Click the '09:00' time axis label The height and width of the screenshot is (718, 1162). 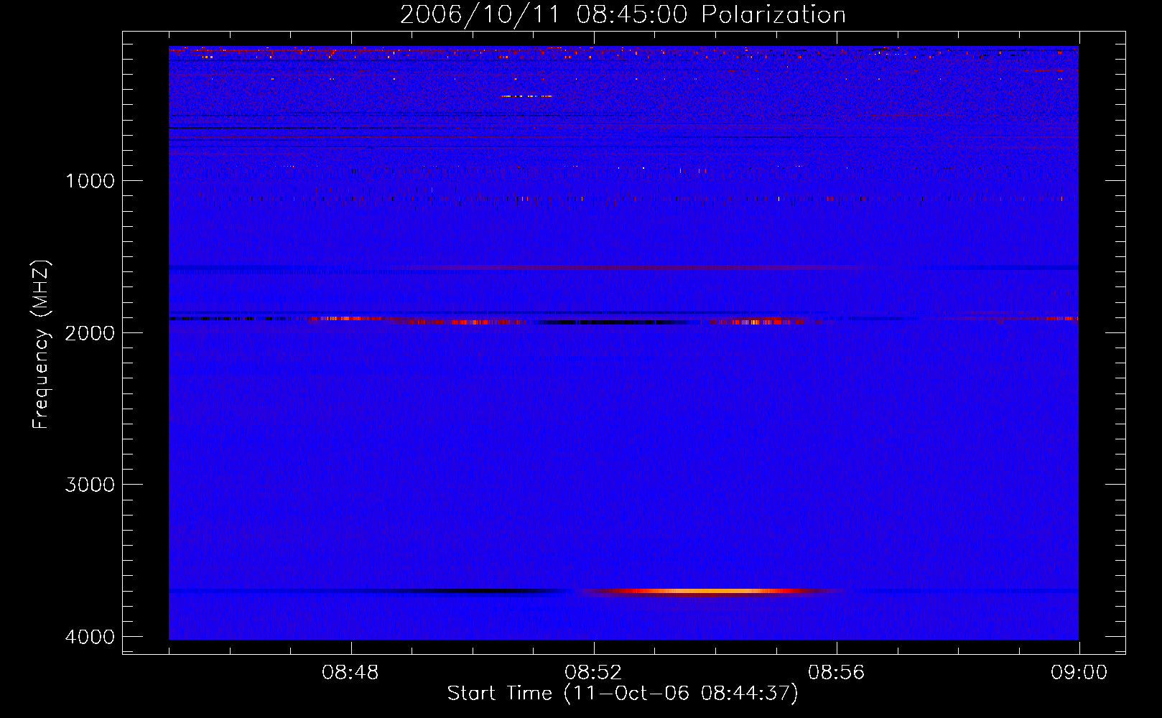pos(1079,673)
